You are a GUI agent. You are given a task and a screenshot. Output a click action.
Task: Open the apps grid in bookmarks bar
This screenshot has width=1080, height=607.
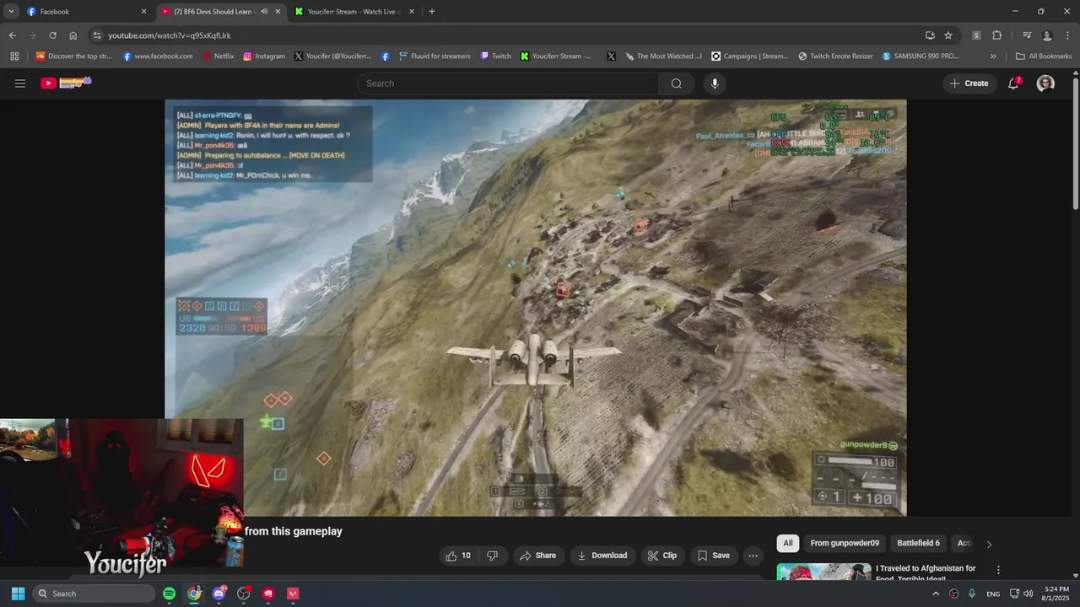(14, 56)
